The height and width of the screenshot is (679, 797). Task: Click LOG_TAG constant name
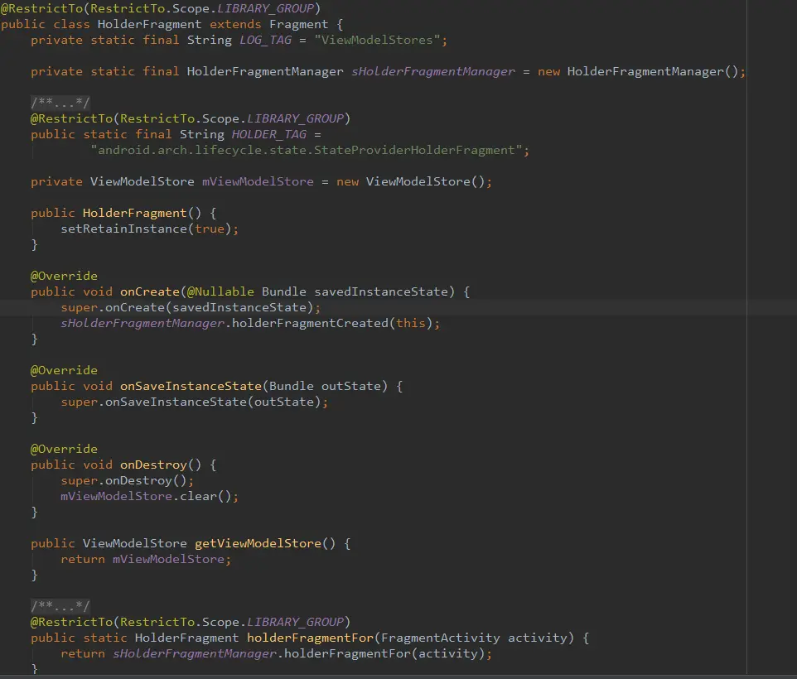265,40
